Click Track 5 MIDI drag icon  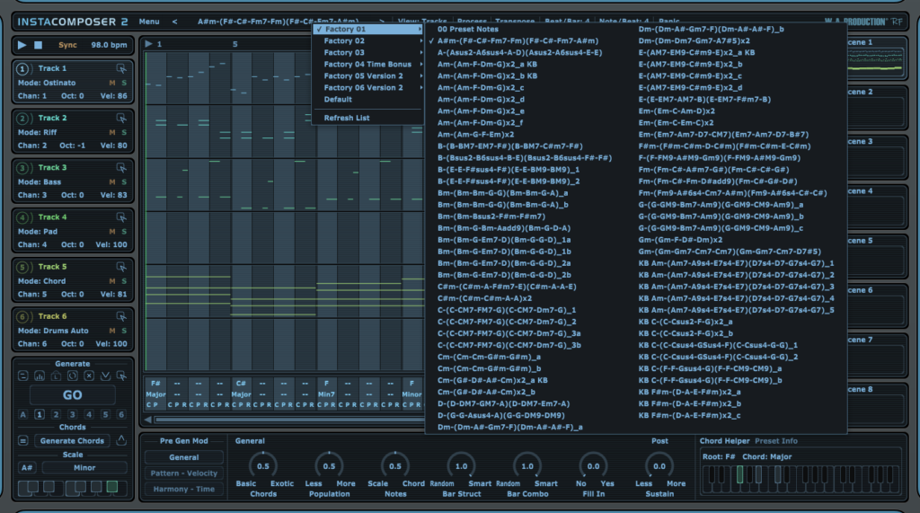click(x=121, y=267)
